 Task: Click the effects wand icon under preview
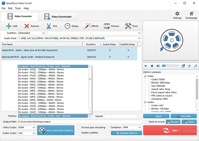[x=195, y=66]
